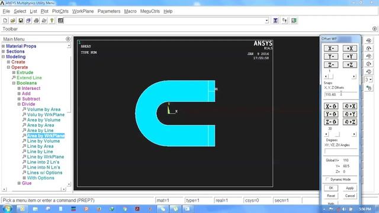Collapse the Modeling tree node
The width and height of the screenshot is (379, 213).
4,57
